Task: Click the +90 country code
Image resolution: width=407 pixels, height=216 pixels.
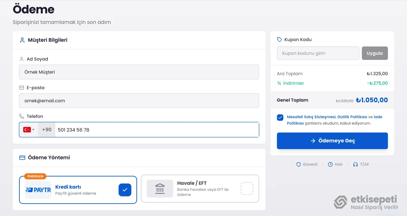Action: pos(47,130)
